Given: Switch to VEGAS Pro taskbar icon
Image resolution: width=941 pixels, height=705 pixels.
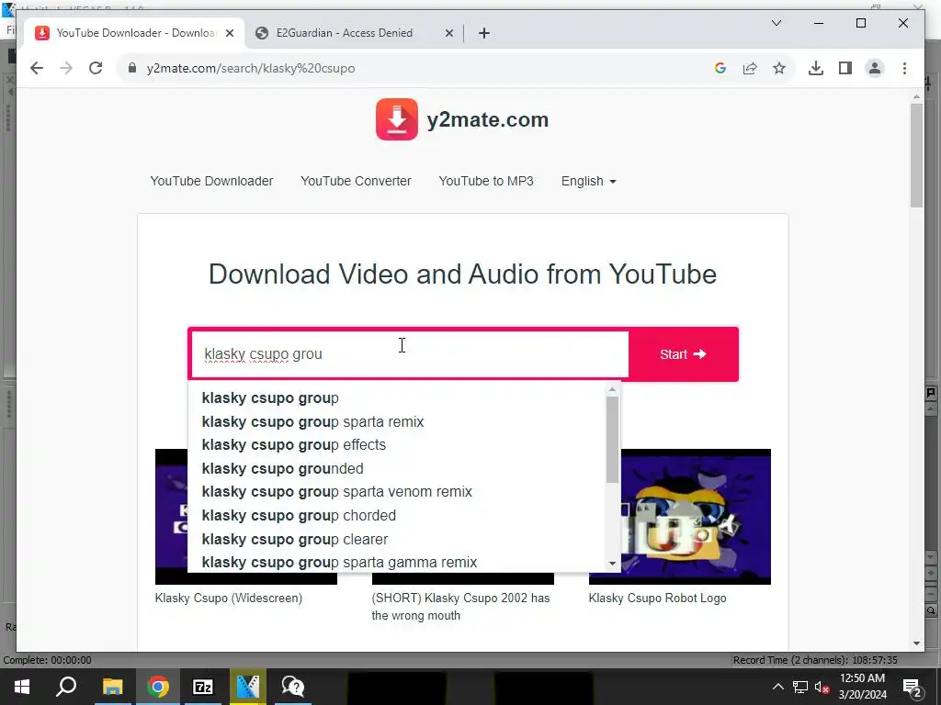Looking at the screenshot, I should [x=248, y=687].
